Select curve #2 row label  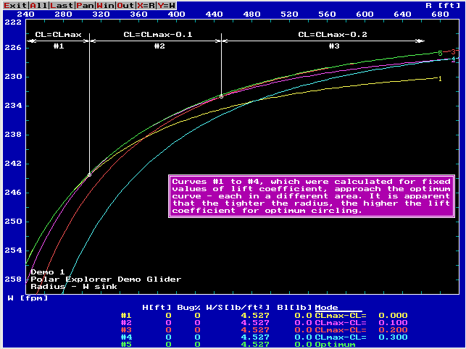(126, 323)
